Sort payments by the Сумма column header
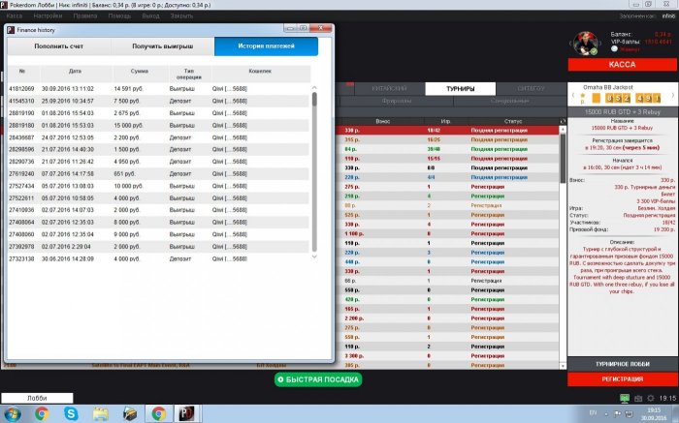 (140, 74)
